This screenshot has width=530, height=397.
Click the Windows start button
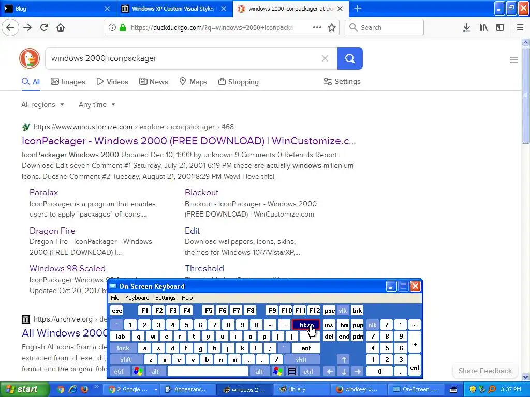pos(24,389)
